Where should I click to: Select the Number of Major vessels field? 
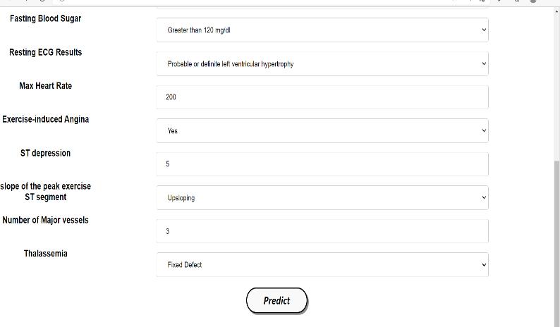tap(322, 231)
